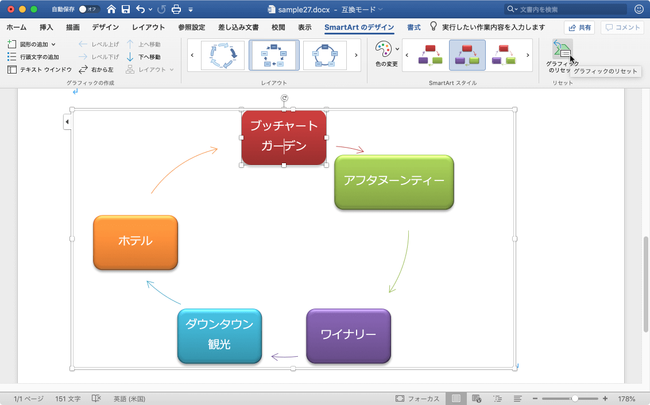The image size is (650, 405).
Task: Click レベル上げ left arrow
Action: [x=99, y=44]
